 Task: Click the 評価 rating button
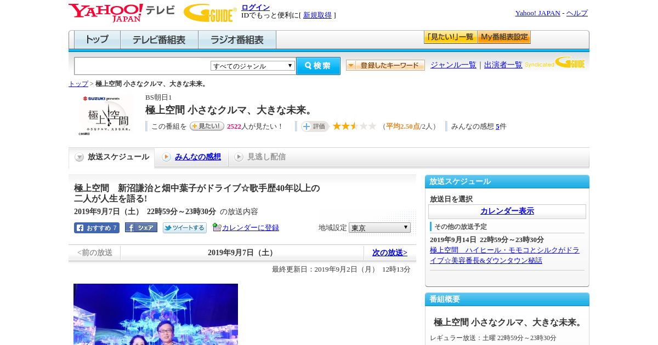pos(315,127)
